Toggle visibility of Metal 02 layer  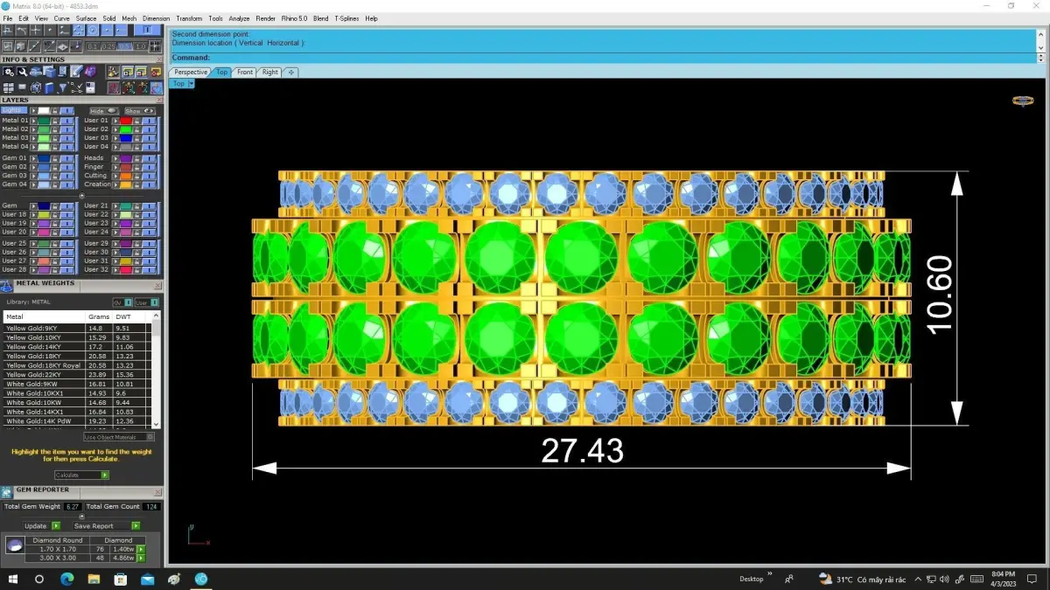(66, 129)
